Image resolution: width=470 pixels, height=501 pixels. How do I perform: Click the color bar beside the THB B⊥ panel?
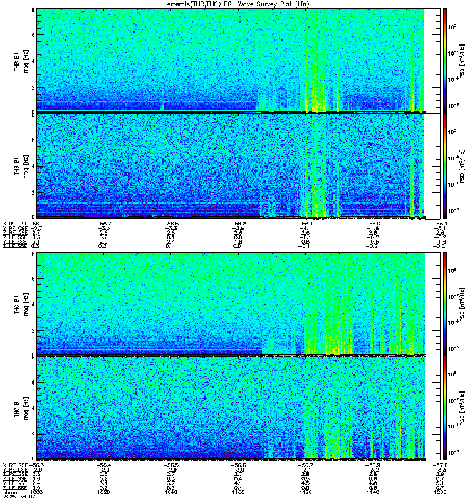click(x=445, y=61)
